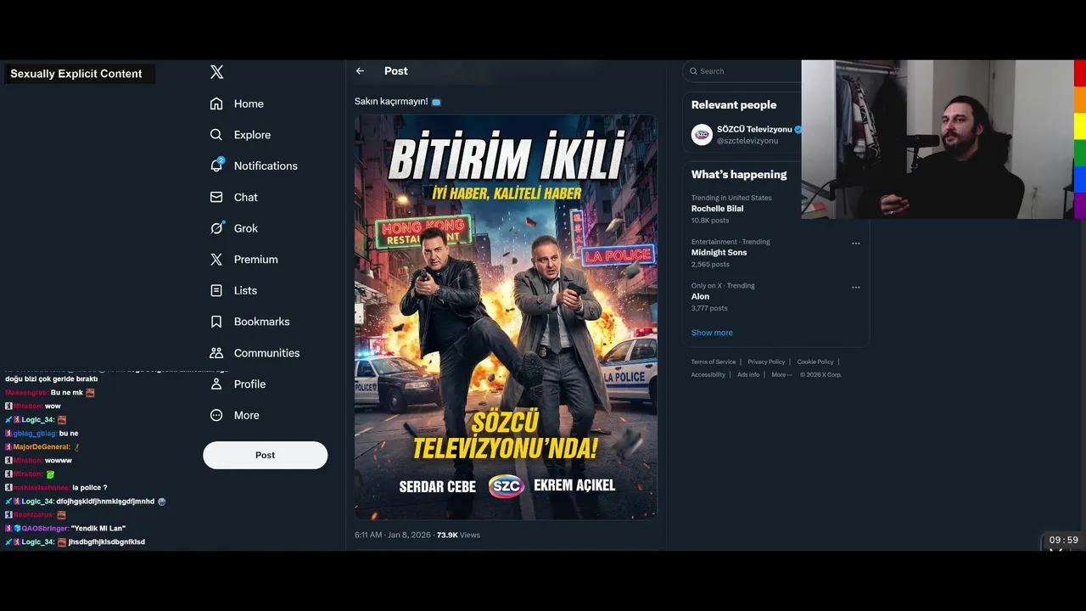
Task: Go back using the arrow beside Post
Action: pyautogui.click(x=360, y=71)
